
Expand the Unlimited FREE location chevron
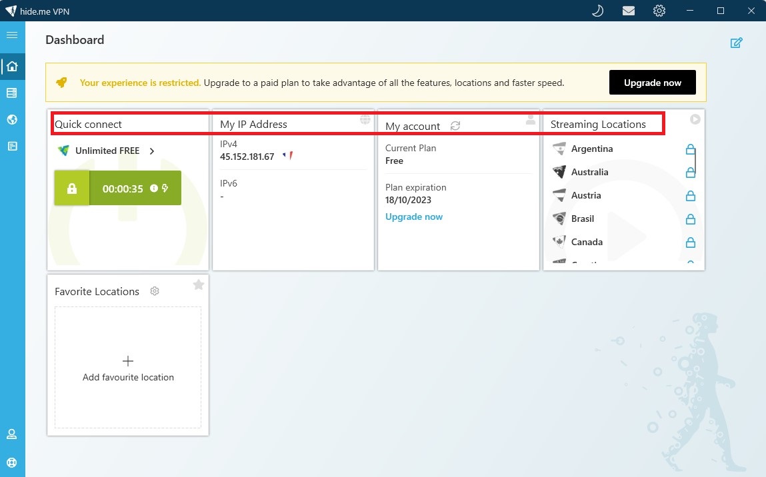(152, 151)
